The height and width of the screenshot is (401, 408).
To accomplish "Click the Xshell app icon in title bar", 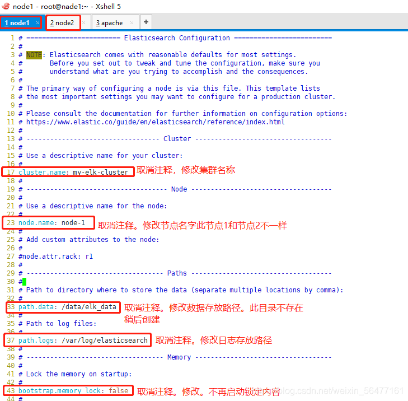I will (x=6, y=6).
